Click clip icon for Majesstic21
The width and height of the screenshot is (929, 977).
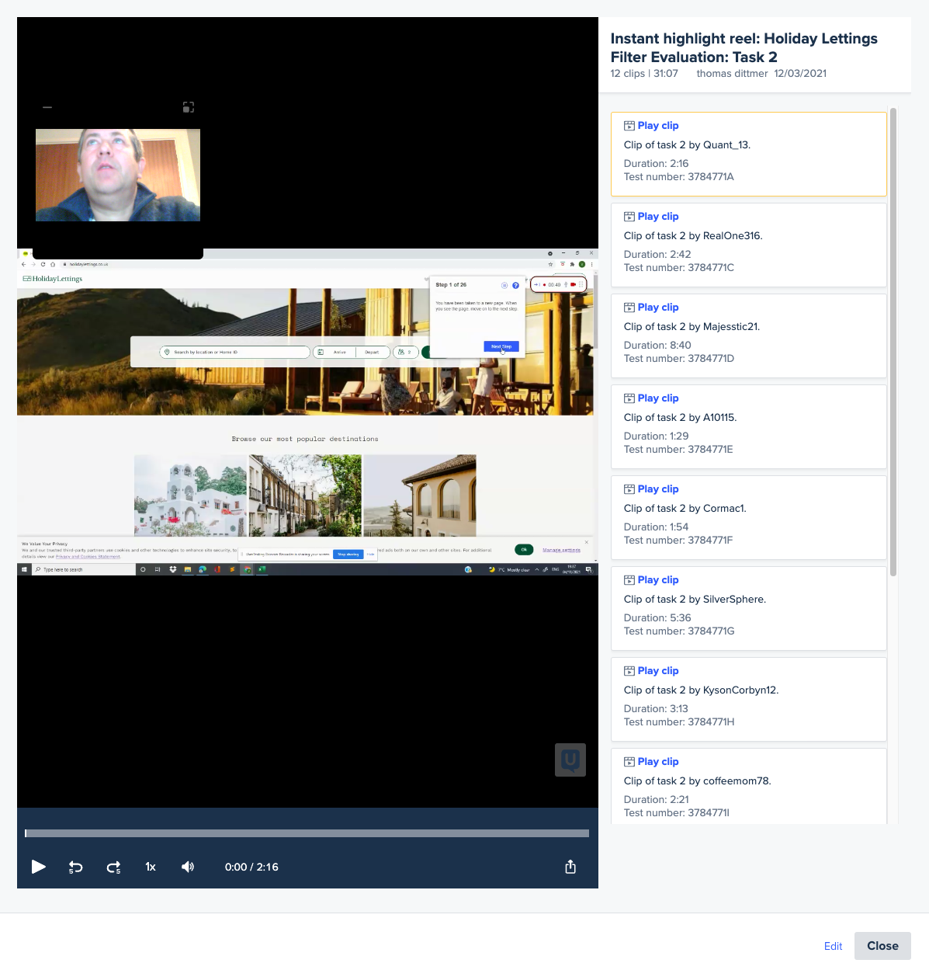[x=629, y=308]
